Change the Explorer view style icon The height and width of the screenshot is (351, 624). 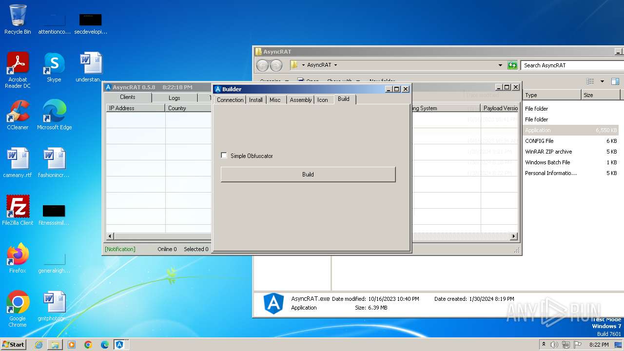pyautogui.click(x=590, y=81)
